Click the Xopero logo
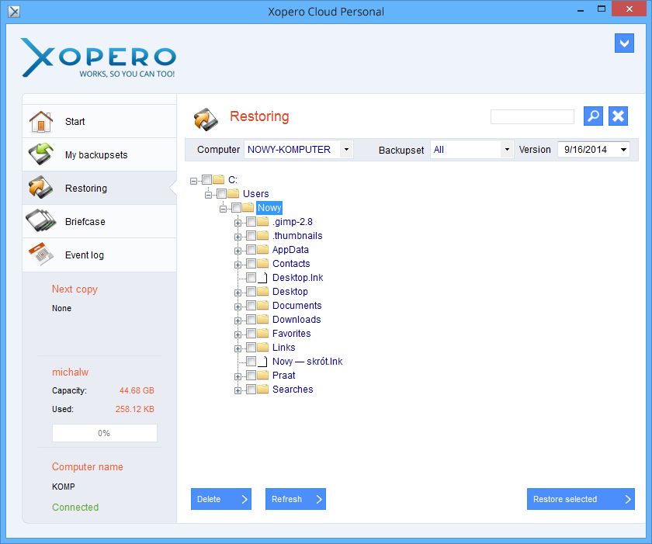Viewport: 652px width, 544px height. tap(99, 57)
